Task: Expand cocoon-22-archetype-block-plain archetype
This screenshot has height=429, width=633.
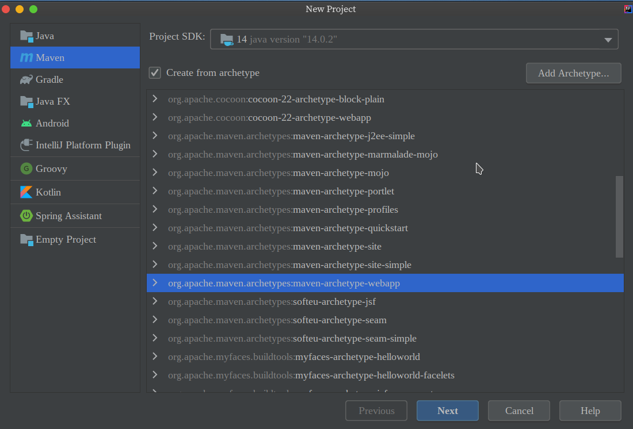Action: (x=155, y=99)
